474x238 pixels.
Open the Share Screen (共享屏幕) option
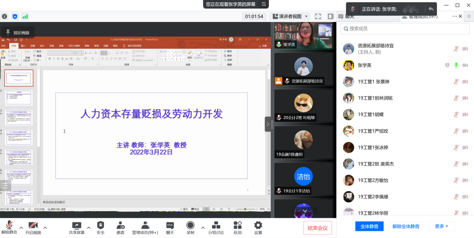[76, 225]
